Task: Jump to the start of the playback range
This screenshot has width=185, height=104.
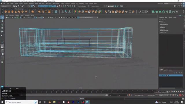Action: [x=167, y=91]
